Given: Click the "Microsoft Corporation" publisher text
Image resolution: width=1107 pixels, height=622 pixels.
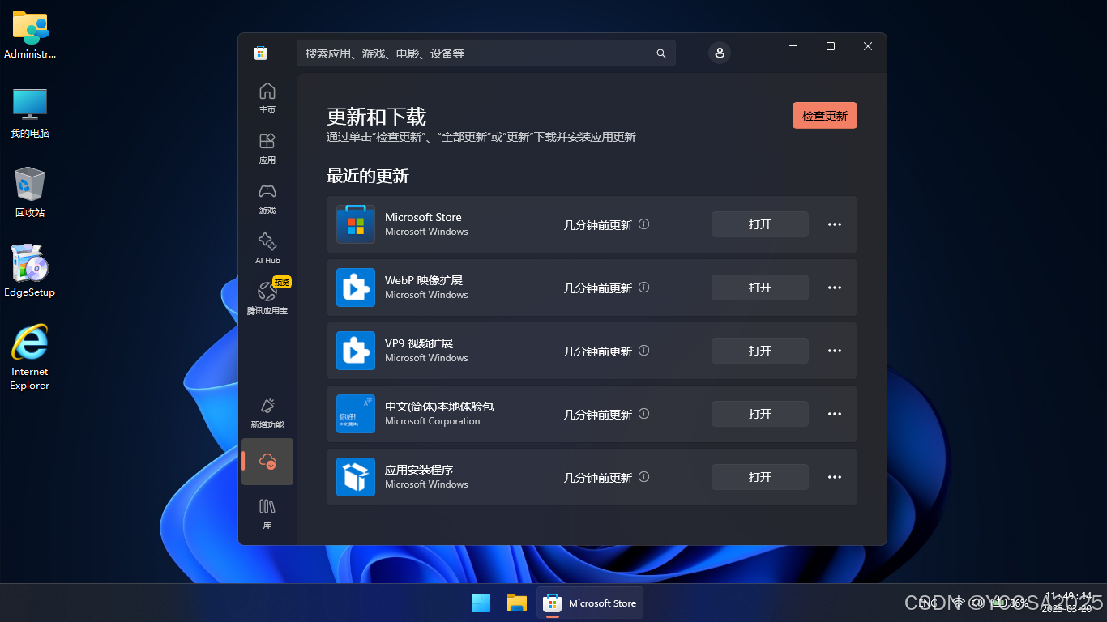Looking at the screenshot, I should click(433, 421).
